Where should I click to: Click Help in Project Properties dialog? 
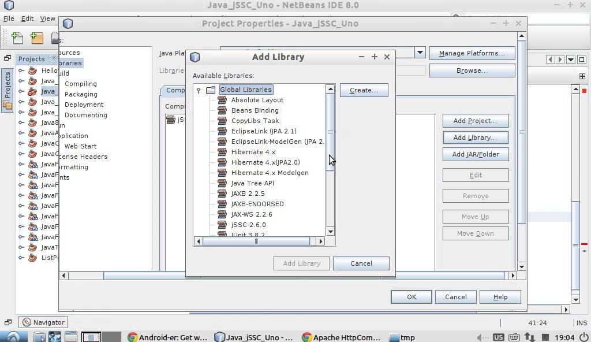point(500,297)
